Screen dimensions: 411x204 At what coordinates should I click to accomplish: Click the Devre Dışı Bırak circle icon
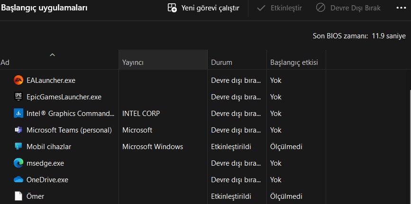pos(320,8)
